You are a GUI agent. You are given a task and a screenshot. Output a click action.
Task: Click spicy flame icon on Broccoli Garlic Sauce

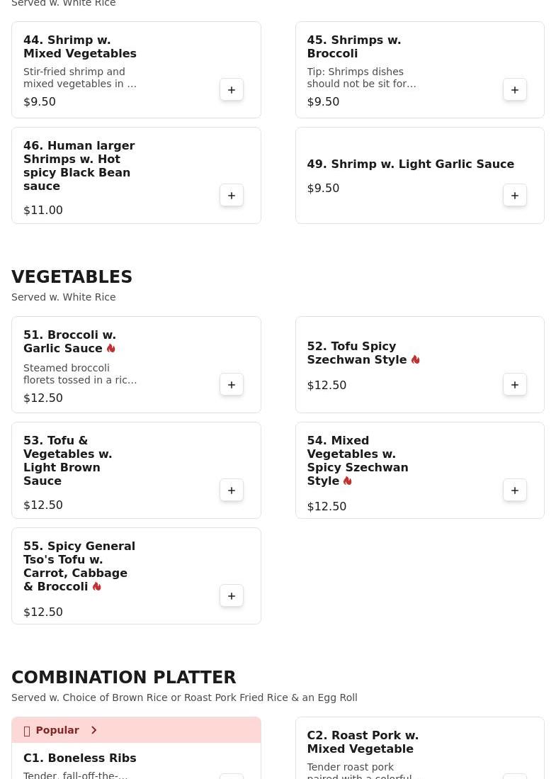tap(111, 349)
